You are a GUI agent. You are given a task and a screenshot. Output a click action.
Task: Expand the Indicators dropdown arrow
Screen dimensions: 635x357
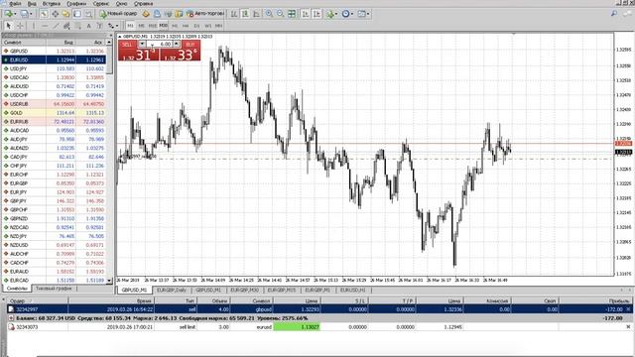coord(336,14)
